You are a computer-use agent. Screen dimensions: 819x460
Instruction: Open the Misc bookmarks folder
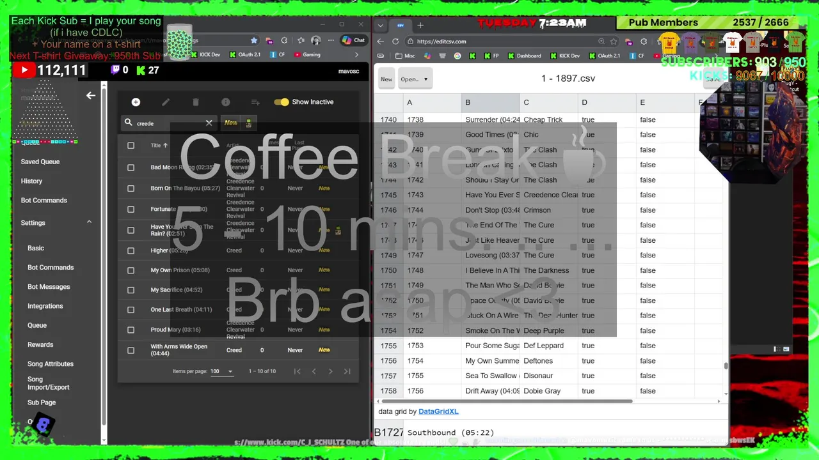(406, 56)
